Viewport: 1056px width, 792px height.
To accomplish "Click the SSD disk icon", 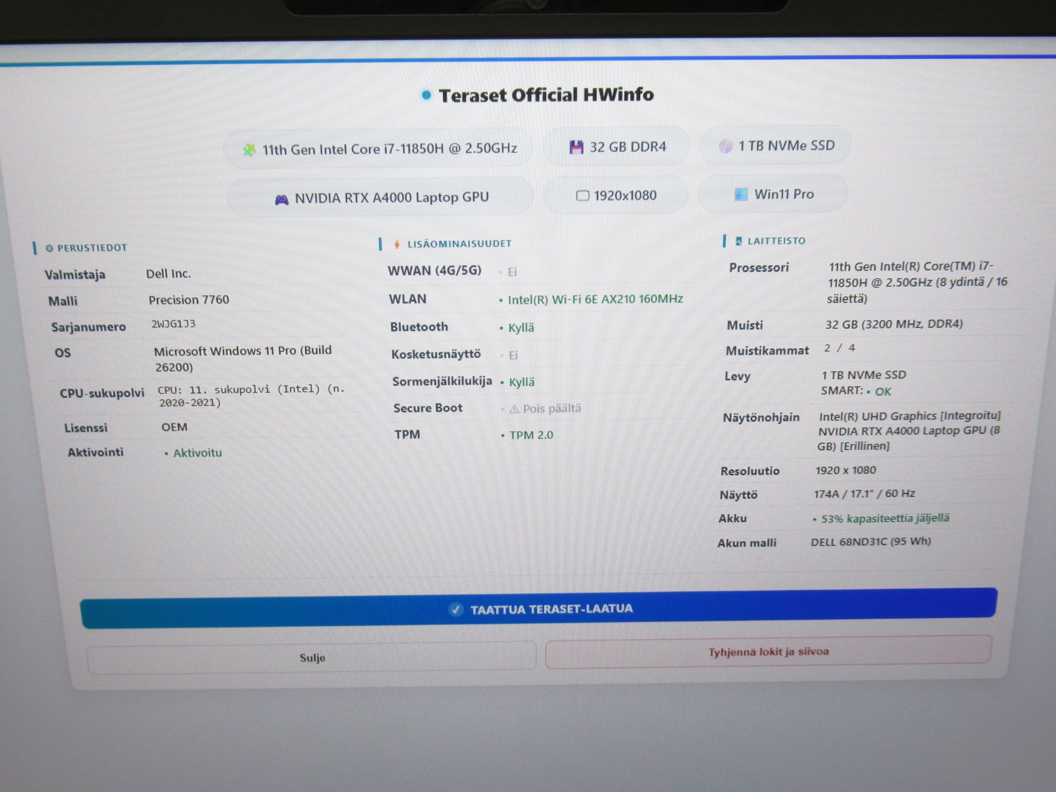I will pos(725,146).
